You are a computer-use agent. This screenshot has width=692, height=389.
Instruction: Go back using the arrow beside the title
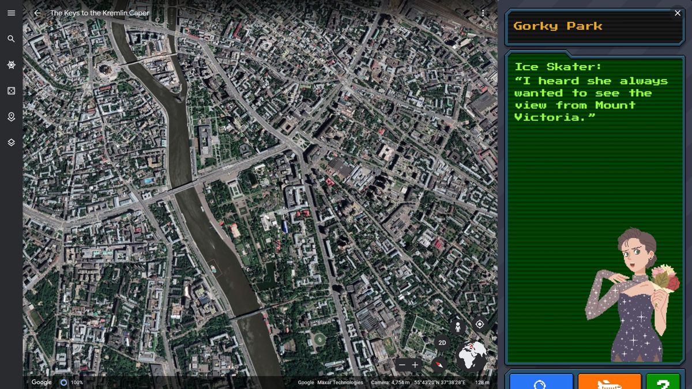click(36, 13)
